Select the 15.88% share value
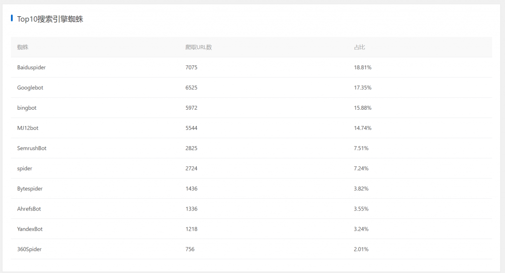Screen dimensions: 505x273 click(362, 108)
